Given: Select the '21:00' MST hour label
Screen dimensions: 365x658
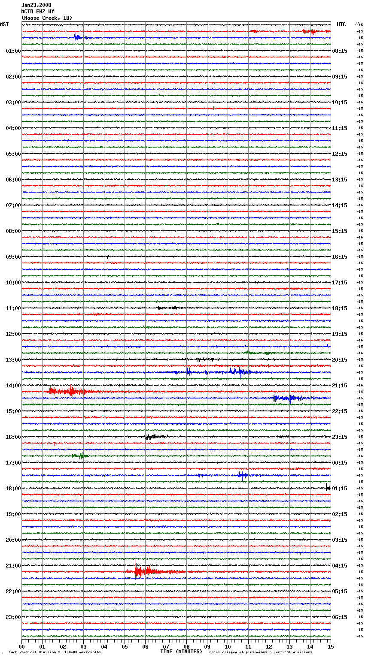Looking at the screenshot, I should point(13,566).
